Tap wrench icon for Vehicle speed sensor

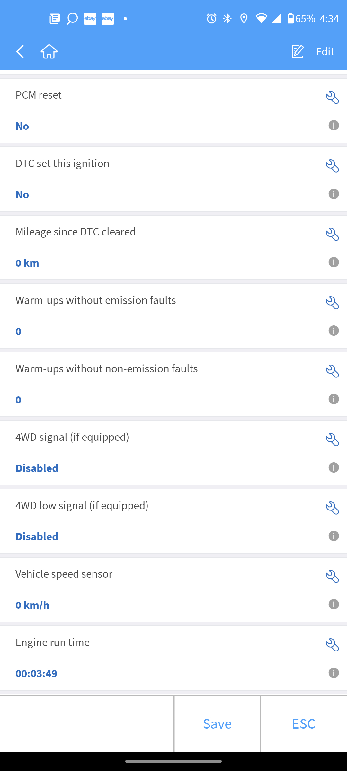click(x=332, y=576)
